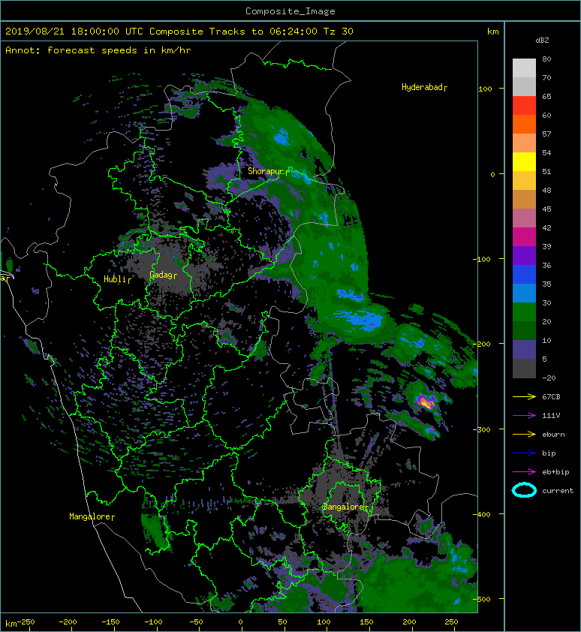Viewport: 581px width, 632px height.
Task: Select the blue bip arrow symbol
Action: coord(524,453)
